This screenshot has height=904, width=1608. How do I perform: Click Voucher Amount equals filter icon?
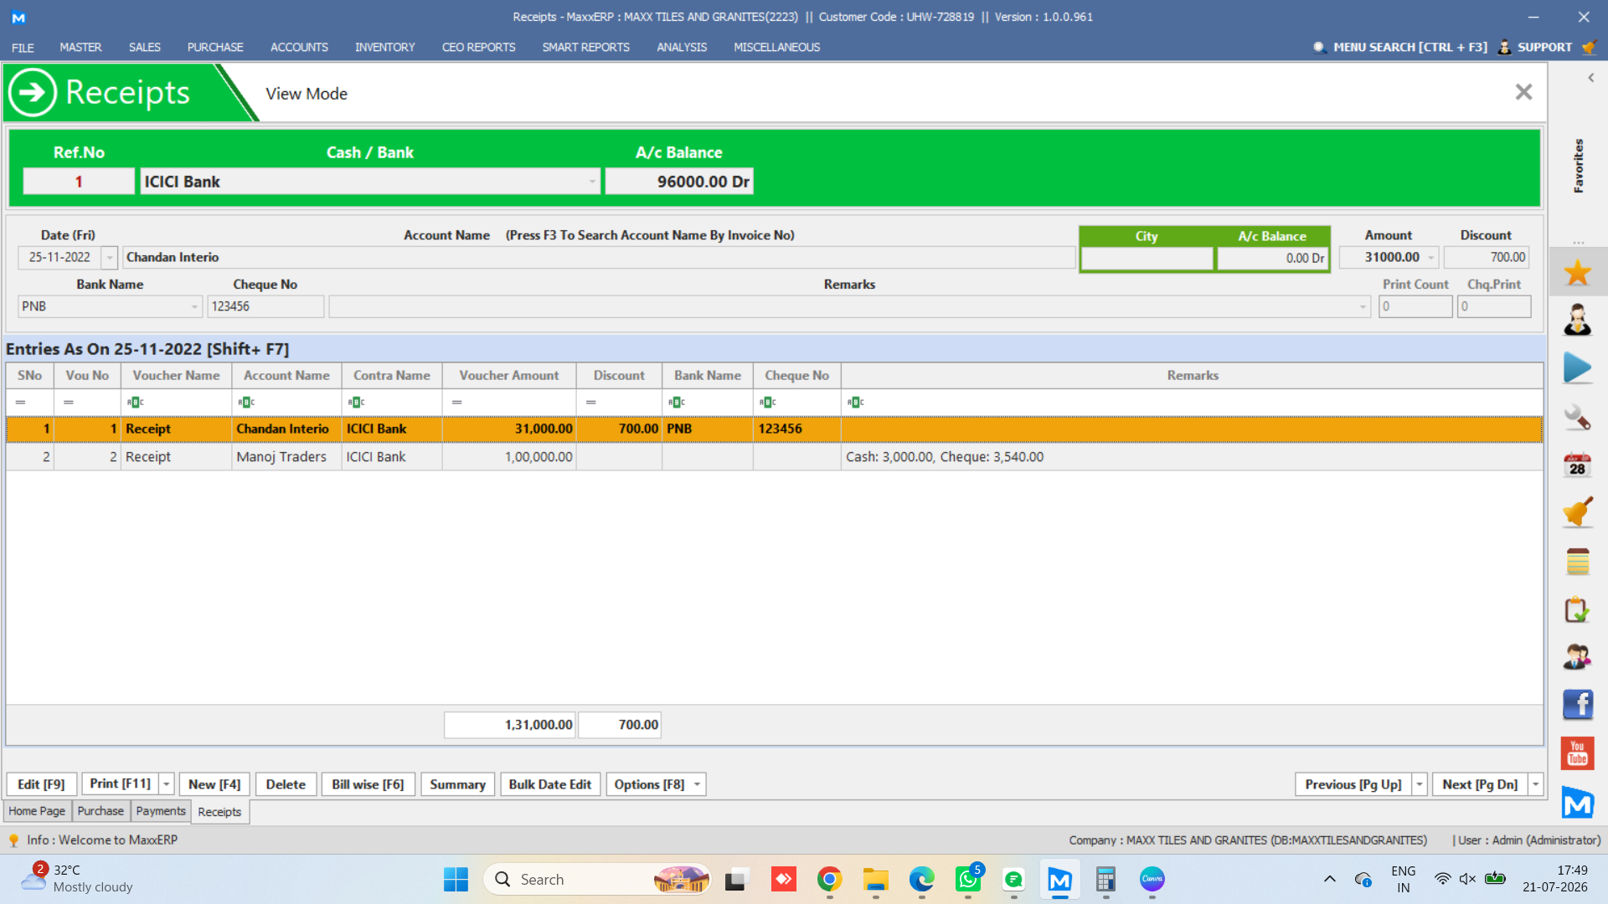[457, 403]
